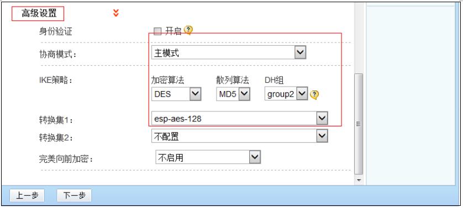Open the 协商模式 主模式 dropdown
463x208 pixels.
tap(229, 52)
